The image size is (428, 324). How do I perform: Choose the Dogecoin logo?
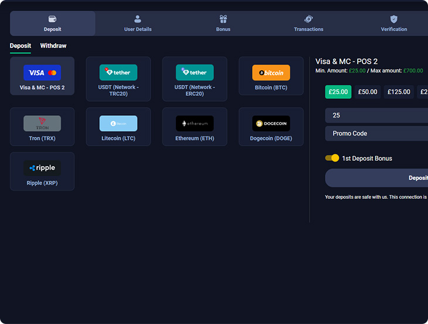click(271, 123)
